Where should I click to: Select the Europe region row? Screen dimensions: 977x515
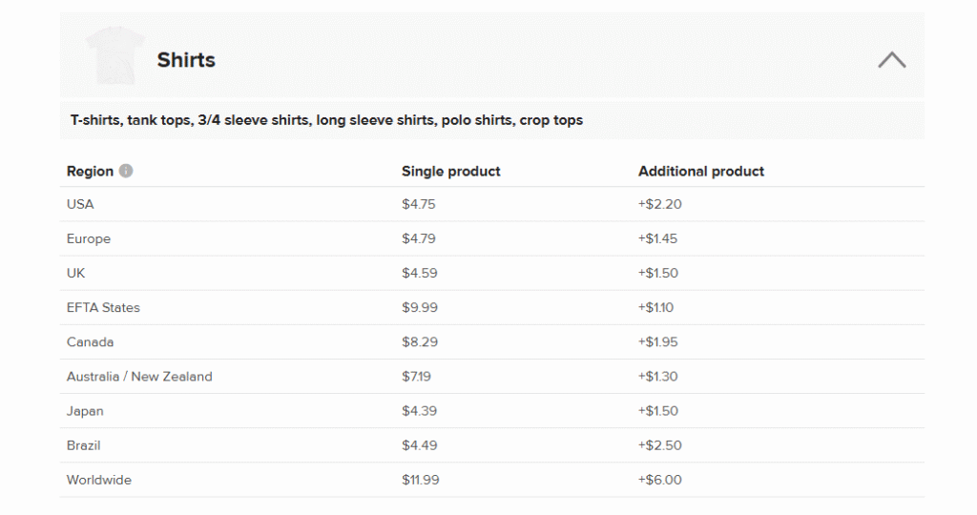click(89, 238)
